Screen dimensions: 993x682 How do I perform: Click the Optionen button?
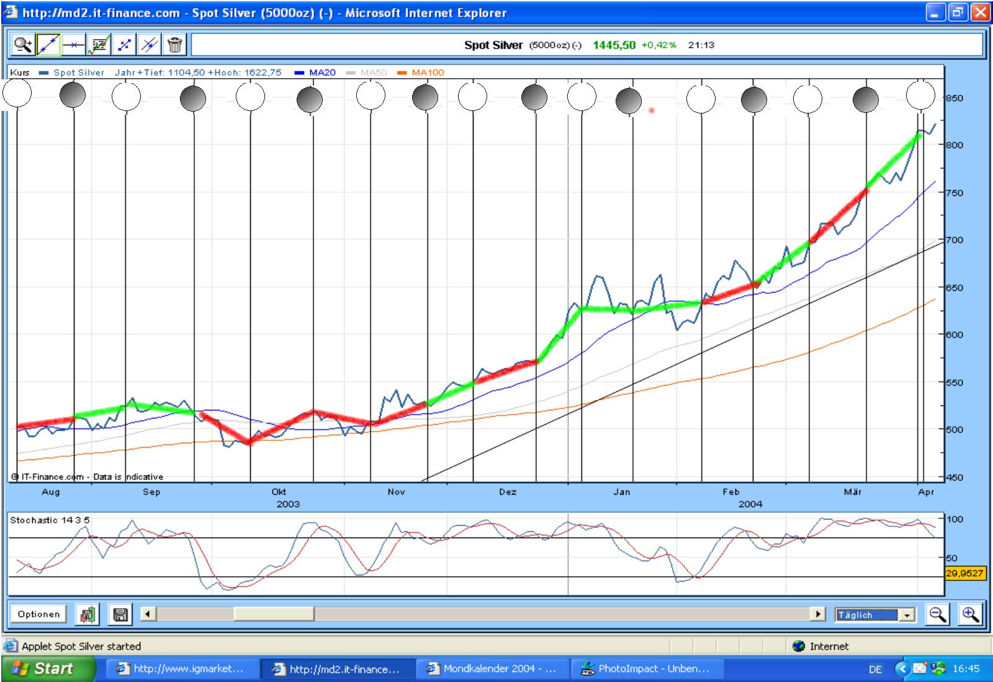[x=38, y=614]
